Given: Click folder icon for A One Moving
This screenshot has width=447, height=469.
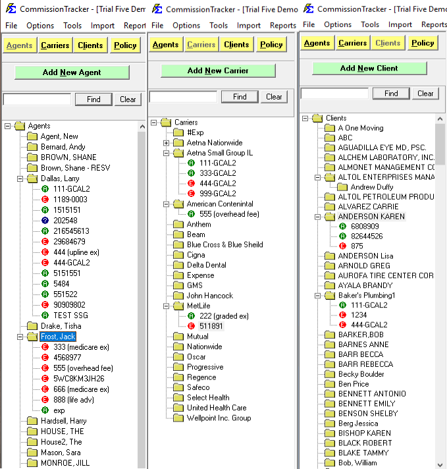Looking at the screenshot, I should coord(330,128).
